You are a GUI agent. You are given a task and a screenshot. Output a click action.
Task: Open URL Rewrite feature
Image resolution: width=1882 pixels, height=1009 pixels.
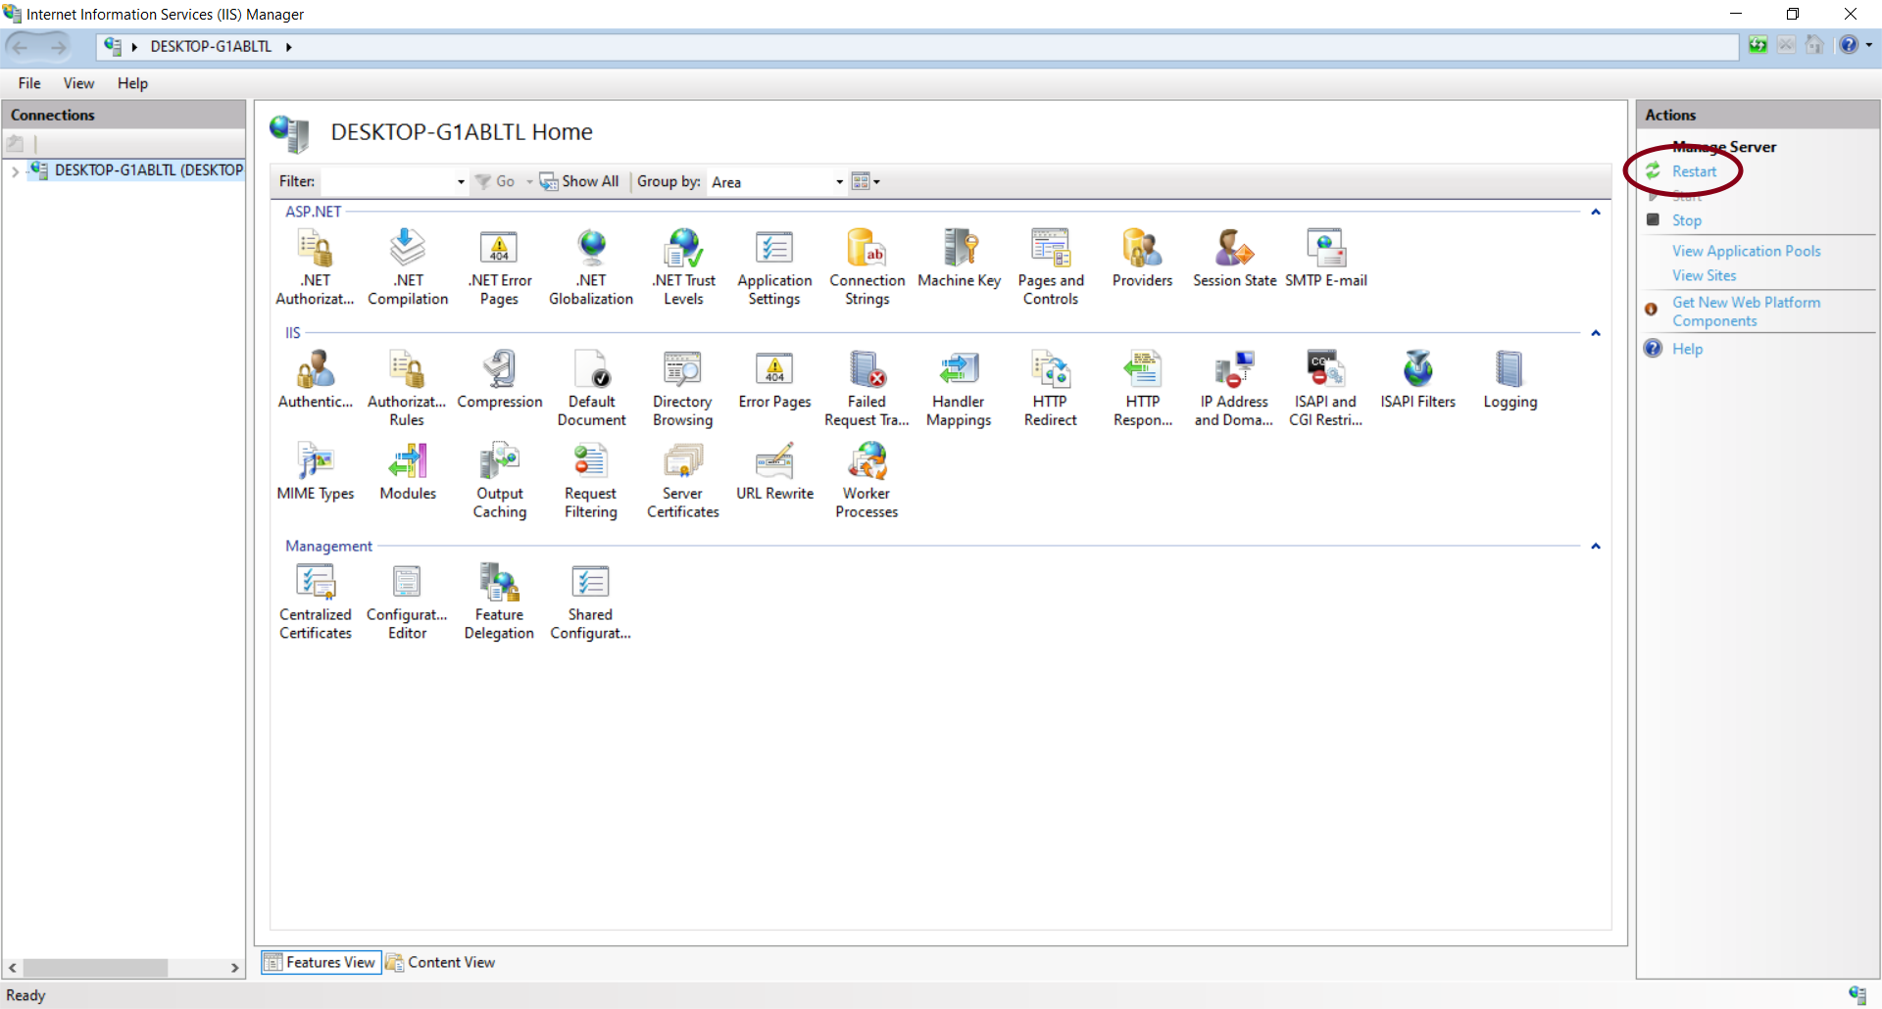click(774, 472)
